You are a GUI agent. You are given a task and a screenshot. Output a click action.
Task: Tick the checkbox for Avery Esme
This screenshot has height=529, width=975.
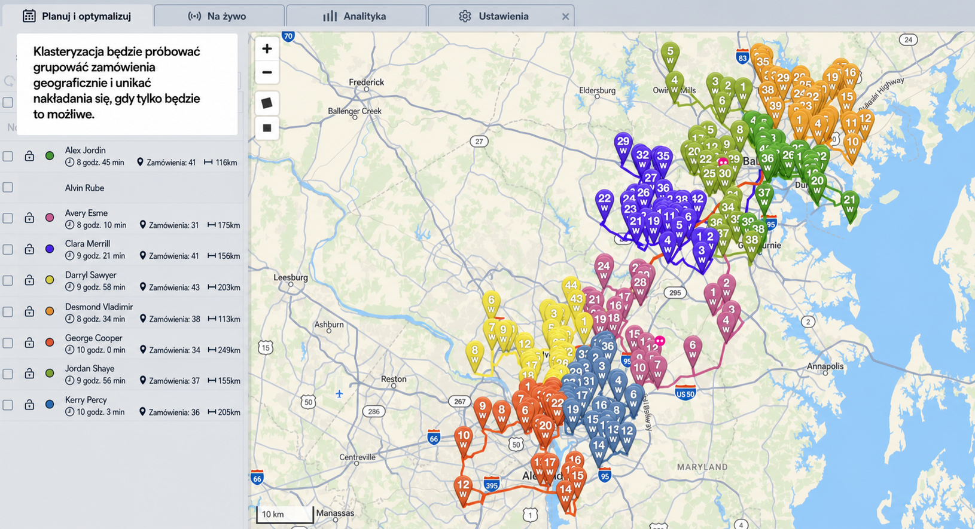pos(8,218)
